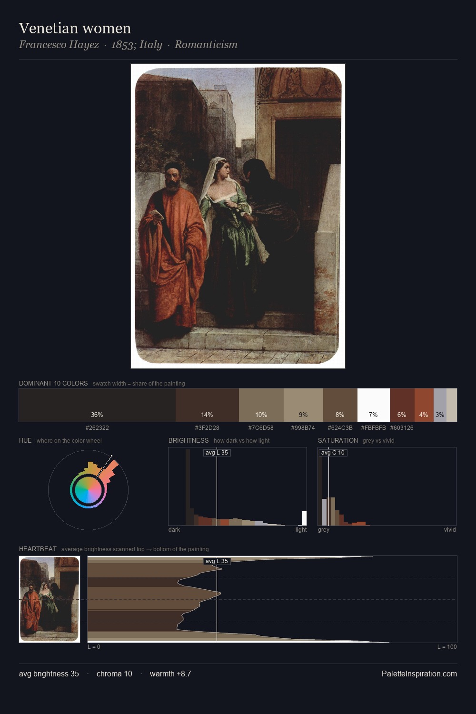The image size is (476, 714).
Task: Click the white bar at the light end of brightness histogram
Action: tap(305, 518)
